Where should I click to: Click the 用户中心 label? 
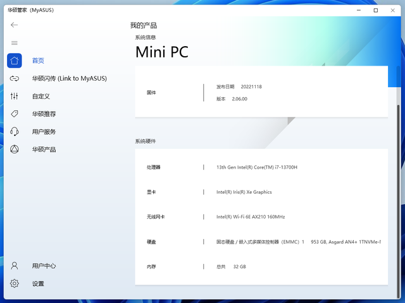tap(44, 266)
